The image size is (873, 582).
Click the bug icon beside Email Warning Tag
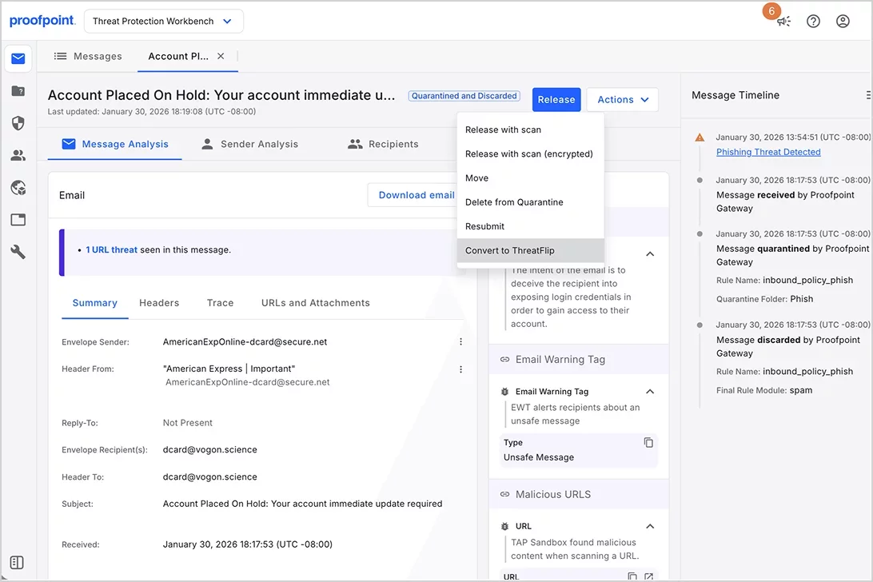[x=505, y=392]
